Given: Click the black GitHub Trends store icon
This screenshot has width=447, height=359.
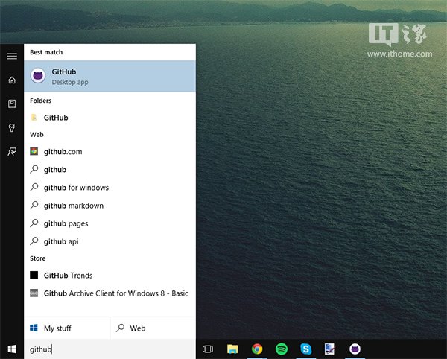Looking at the screenshot, I should pyautogui.click(x=34, y=275).
